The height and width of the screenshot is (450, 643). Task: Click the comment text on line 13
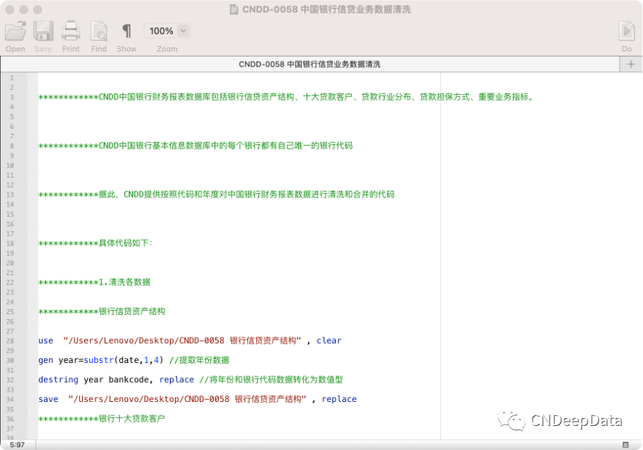[217, 195]
